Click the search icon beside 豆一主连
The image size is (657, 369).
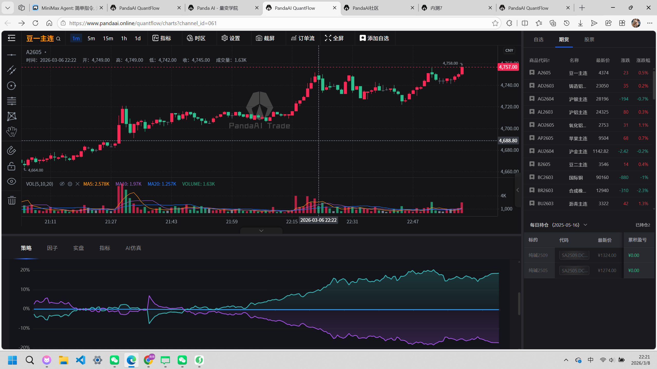(58, 39)
